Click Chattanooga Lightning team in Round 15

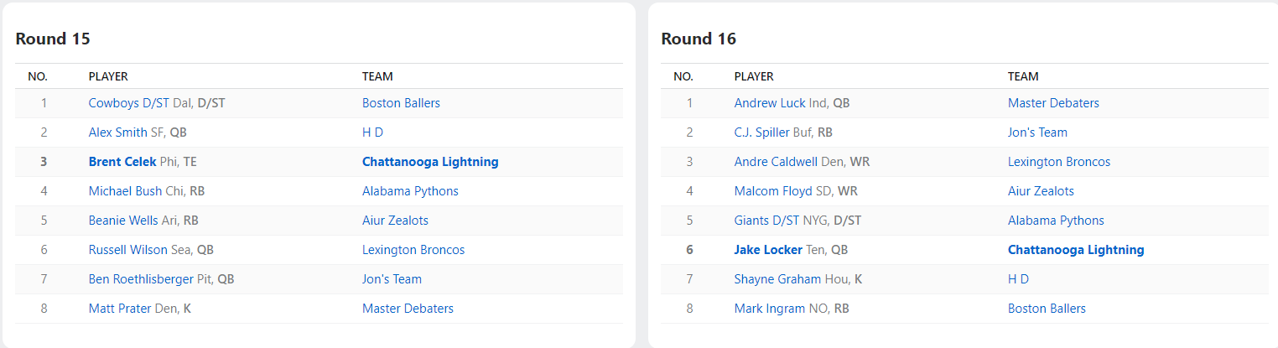[430, 162]
